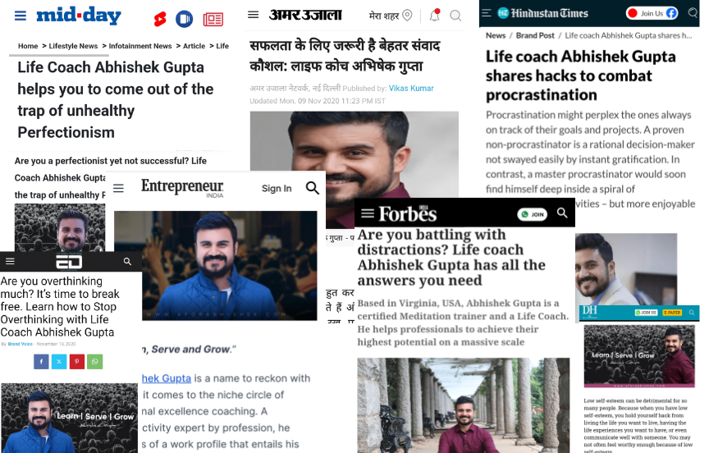Click the Hindustan Times search icon
The width and height of the screenshot is (709, 453).
tap(693, 12)
